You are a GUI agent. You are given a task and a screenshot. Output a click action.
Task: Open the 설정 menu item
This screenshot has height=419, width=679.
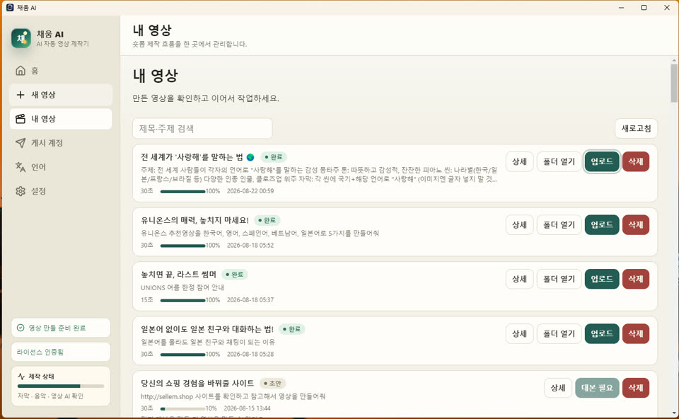(61, 191)
